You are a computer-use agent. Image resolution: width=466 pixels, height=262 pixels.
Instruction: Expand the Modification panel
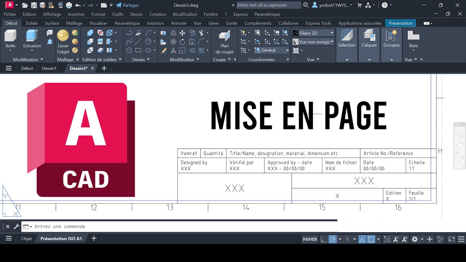coord(185,59)
